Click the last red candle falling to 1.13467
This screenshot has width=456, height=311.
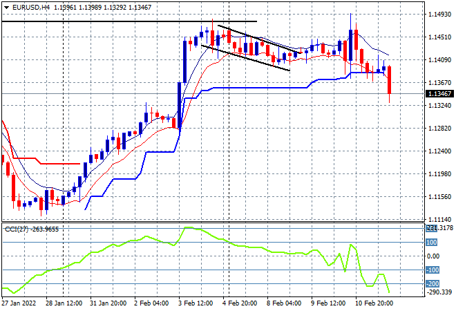(x=390, y=80)
